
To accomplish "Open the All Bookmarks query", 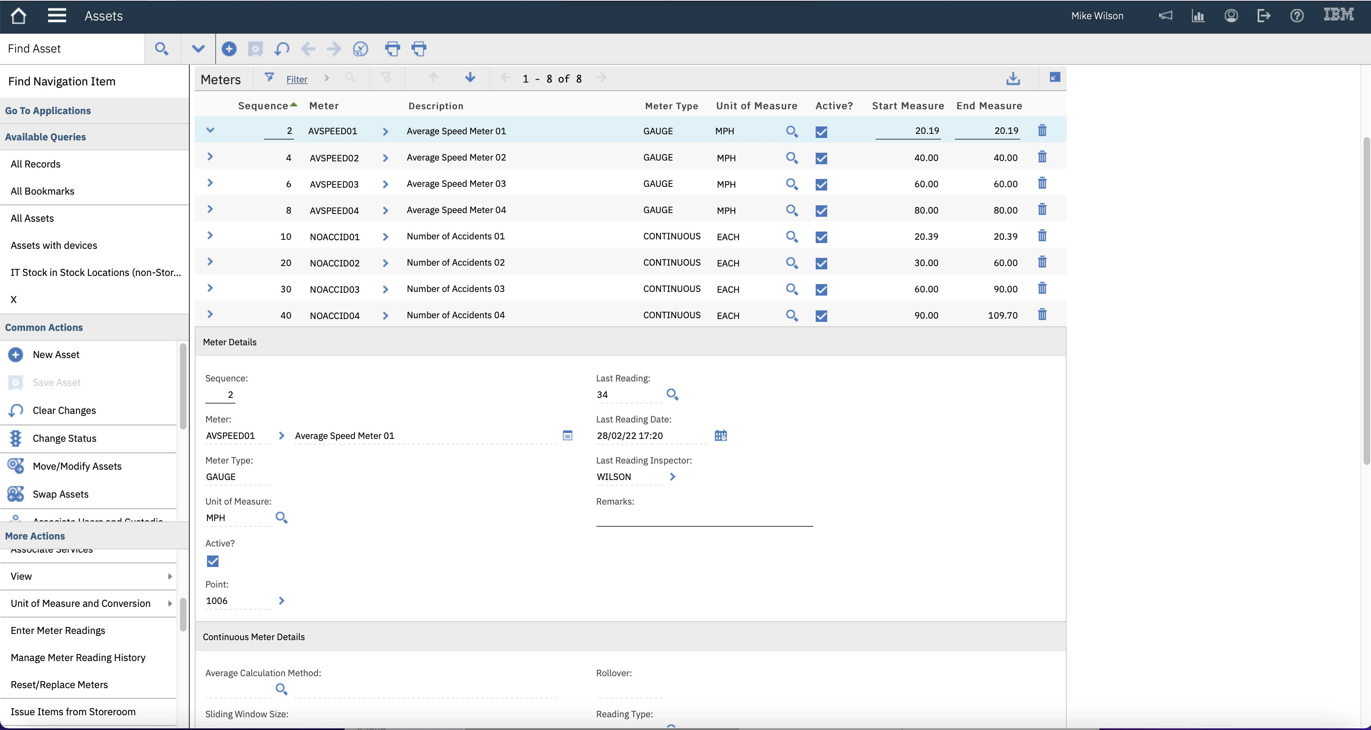I will click(43, 191).
